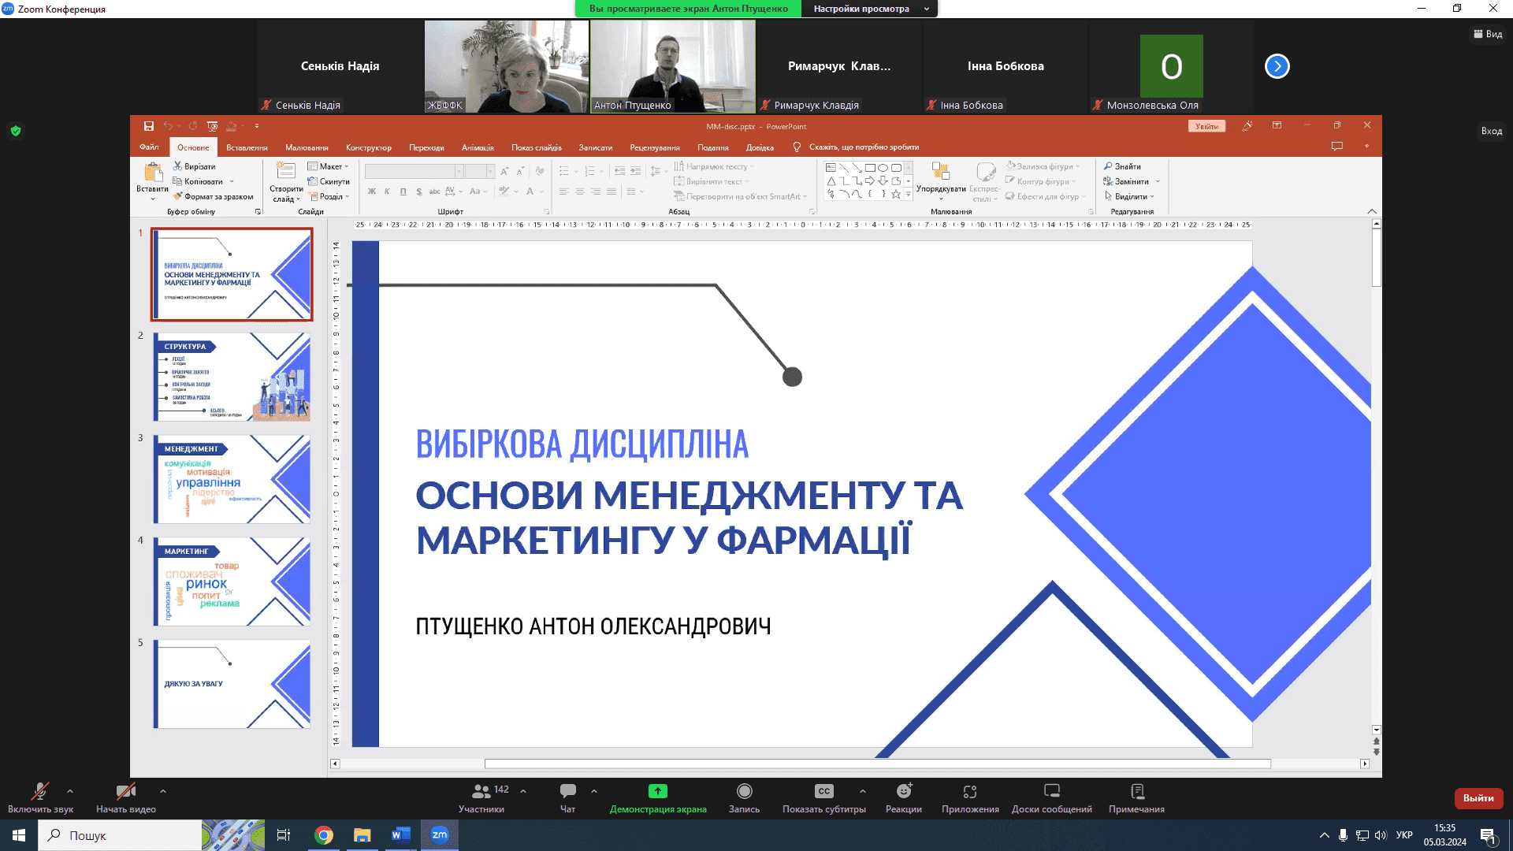Open the Файл menu
Screen dimensions: 1513x851
149,147
